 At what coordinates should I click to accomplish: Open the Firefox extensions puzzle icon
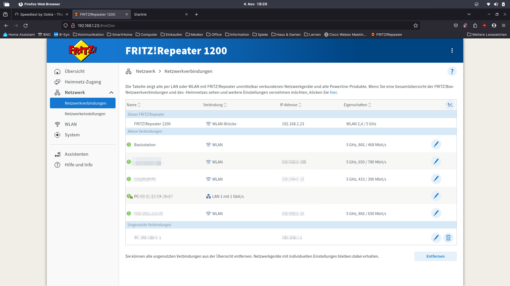pos(475,26)
